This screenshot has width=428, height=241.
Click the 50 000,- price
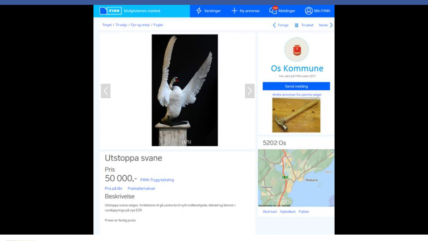(121, 178)
